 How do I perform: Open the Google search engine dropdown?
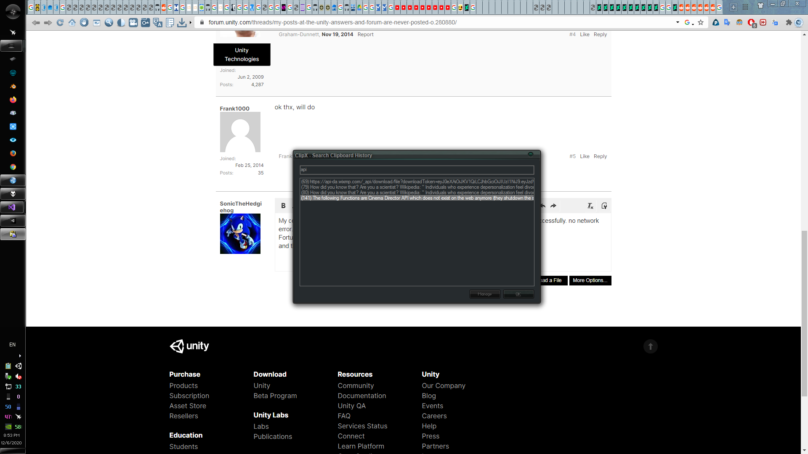(689, 23)
